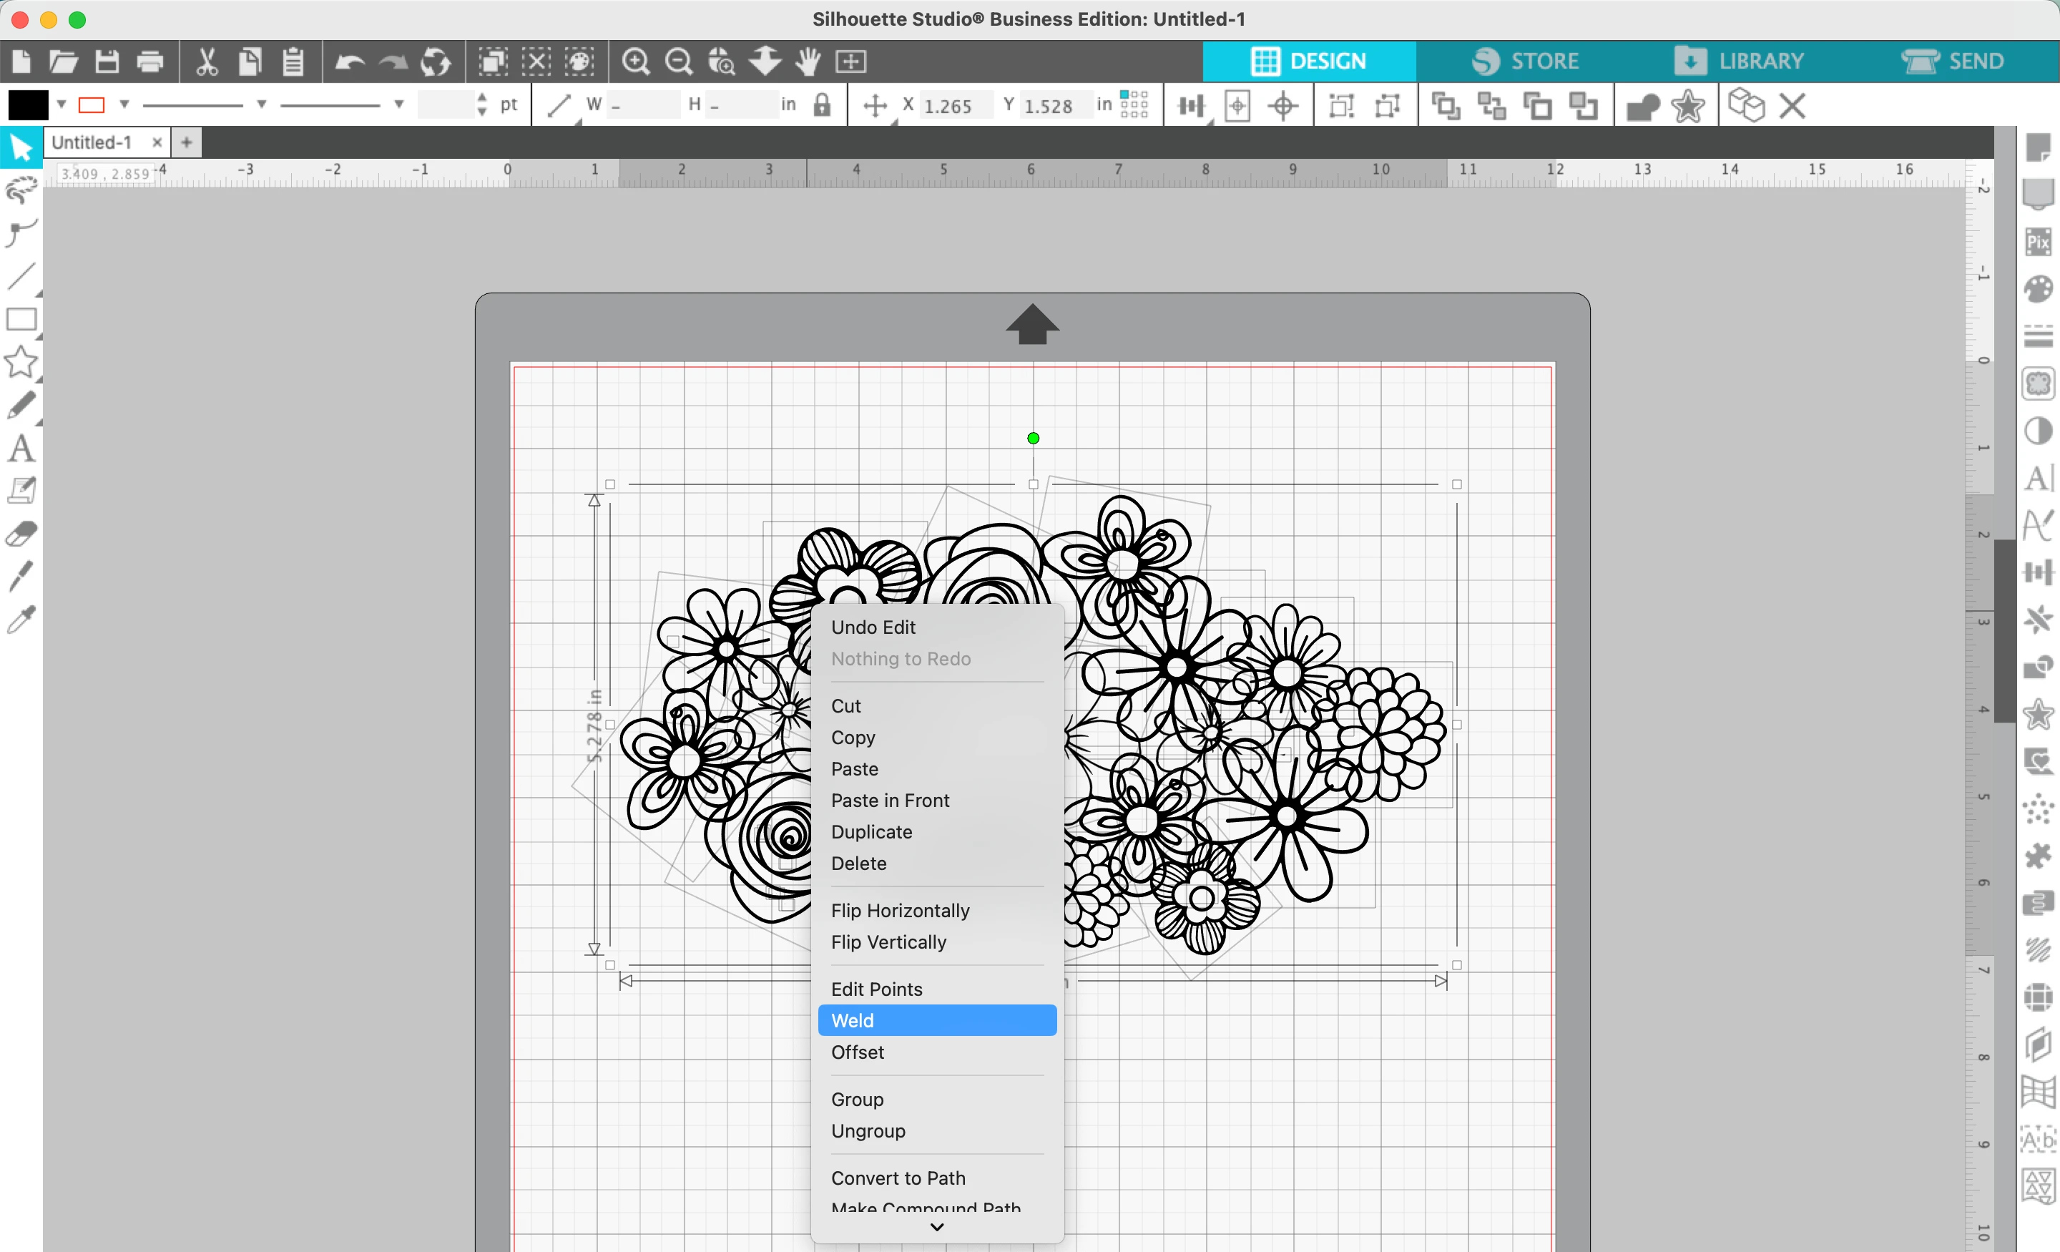Select the Freehand pencil drawing tool
Viewport: 2060px width, 1252px height.
21,406
